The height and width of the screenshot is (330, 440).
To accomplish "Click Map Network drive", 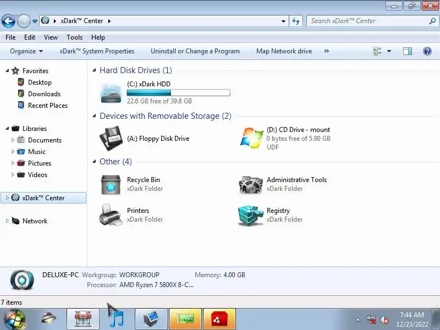I will tap(284, 51).
